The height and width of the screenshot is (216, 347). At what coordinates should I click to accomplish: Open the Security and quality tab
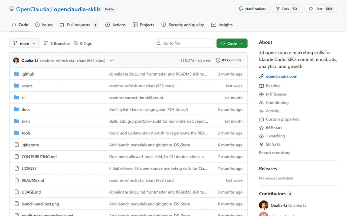coord(183,25)
